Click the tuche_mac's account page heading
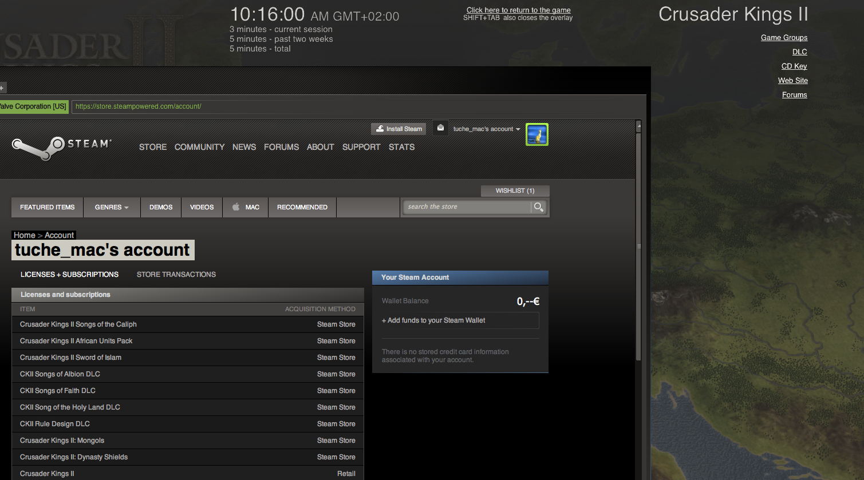The width and height of the screenshot is (864, 480). click(x=102, y=250)
